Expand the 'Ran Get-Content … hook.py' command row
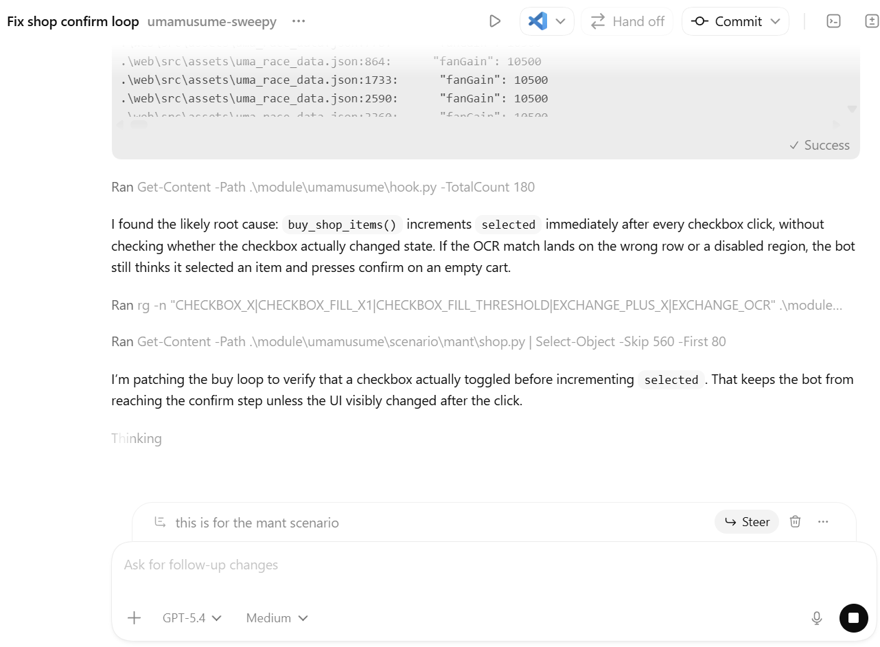This screenshot has height=647, width=880. coord(323,187)
